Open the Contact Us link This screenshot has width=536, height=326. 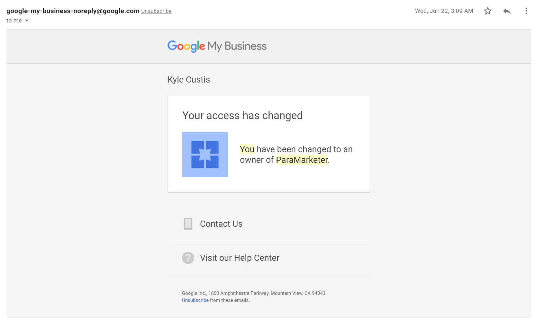point(221,224)
